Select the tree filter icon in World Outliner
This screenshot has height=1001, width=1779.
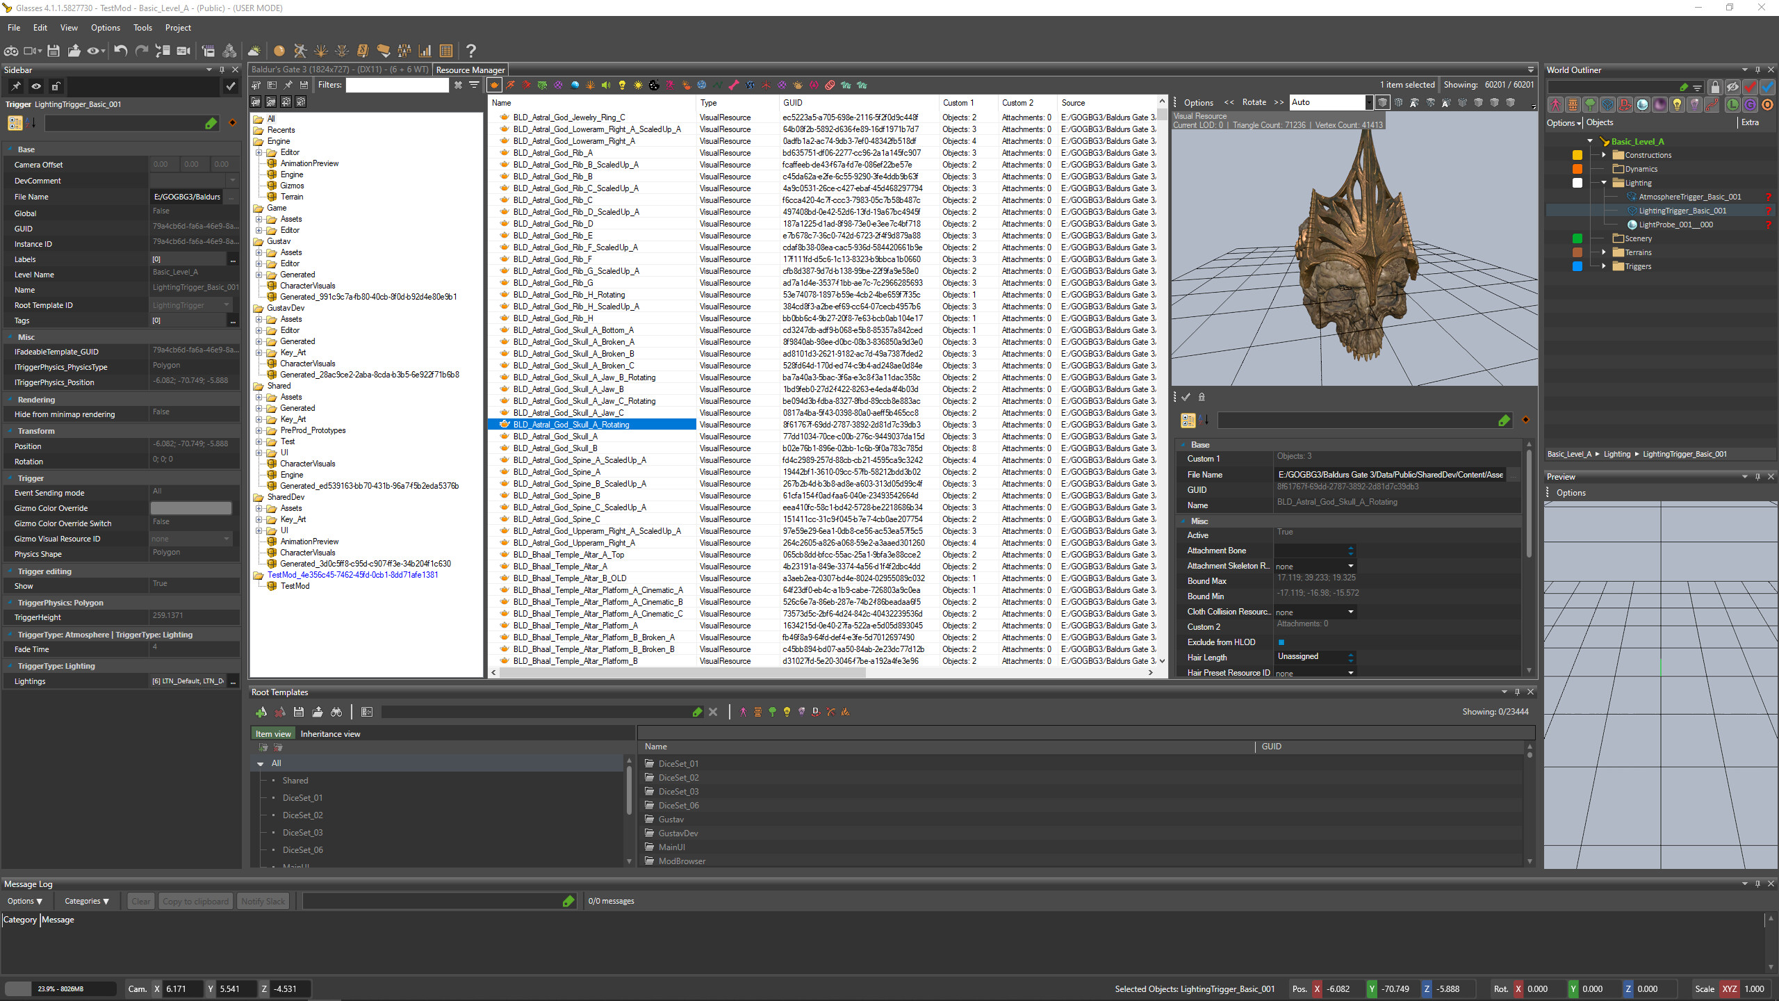tap(1590, 104)
